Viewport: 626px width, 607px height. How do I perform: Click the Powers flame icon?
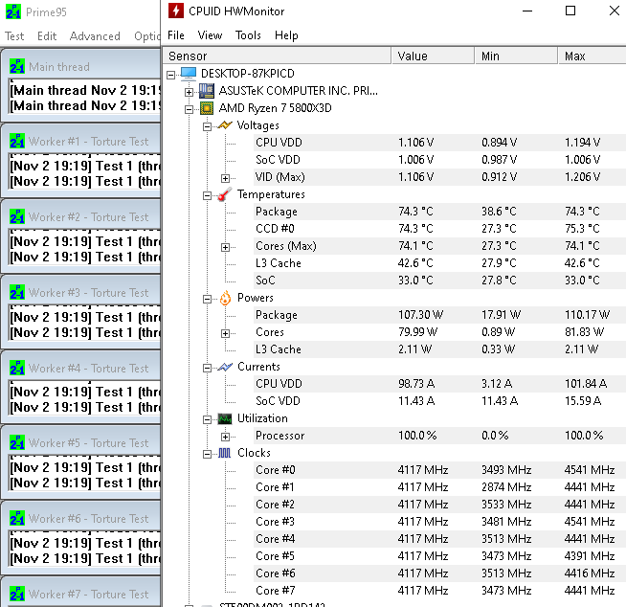pos(225,298)
